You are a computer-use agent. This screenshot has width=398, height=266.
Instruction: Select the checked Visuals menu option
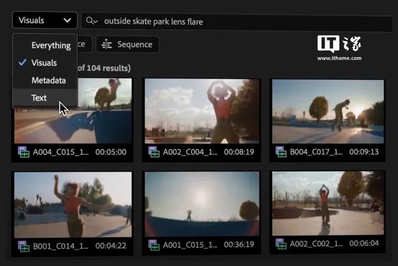tap(44, 63)
